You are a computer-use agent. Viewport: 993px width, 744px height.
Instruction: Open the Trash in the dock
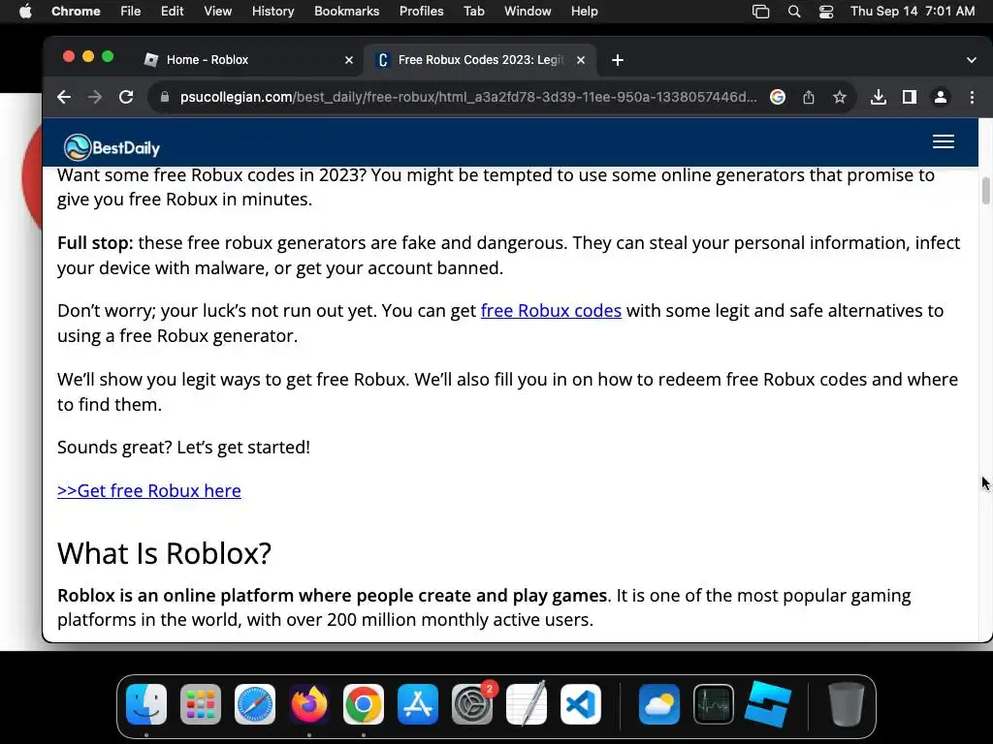846,704
